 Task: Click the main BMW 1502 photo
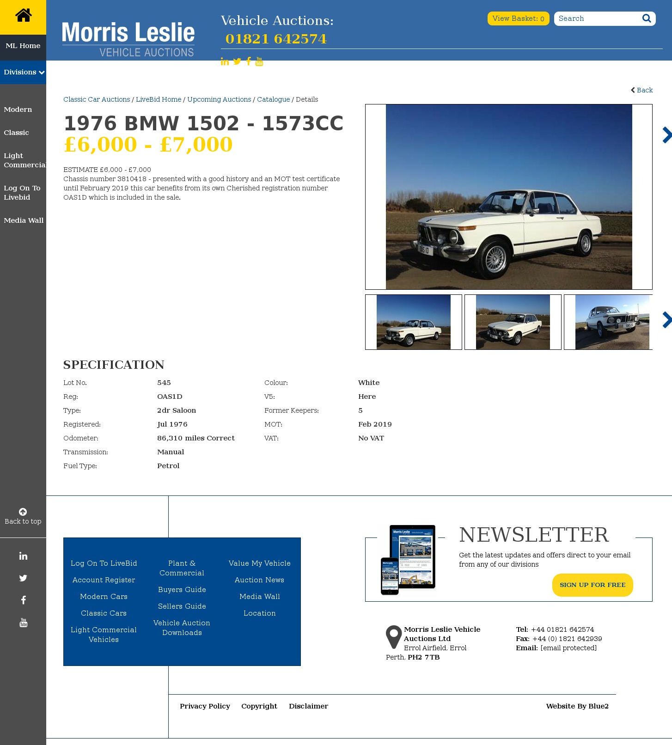[509, 197]
